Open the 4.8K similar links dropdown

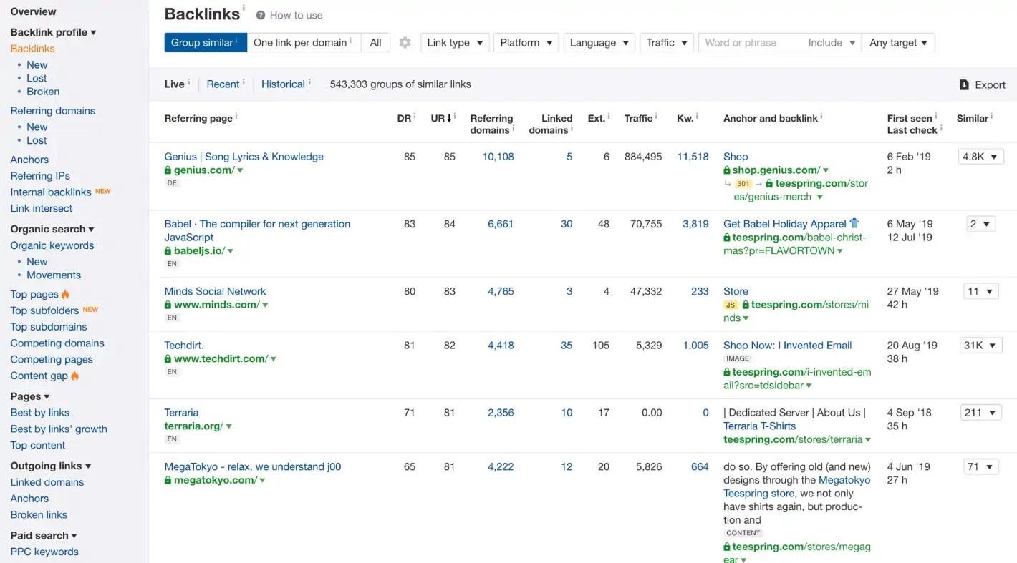point(980,157)
